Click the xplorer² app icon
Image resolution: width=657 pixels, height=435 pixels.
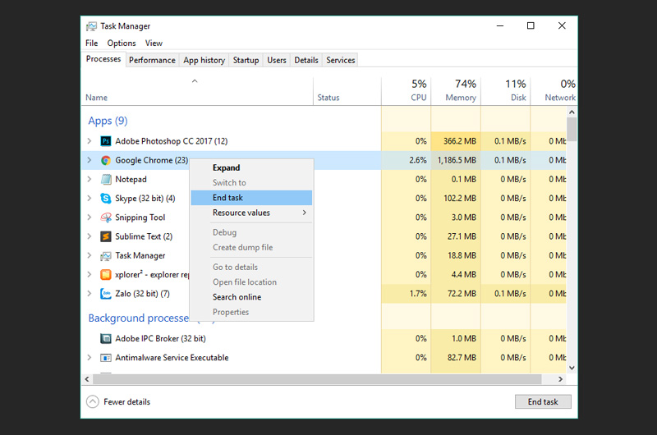pos(106,275)
